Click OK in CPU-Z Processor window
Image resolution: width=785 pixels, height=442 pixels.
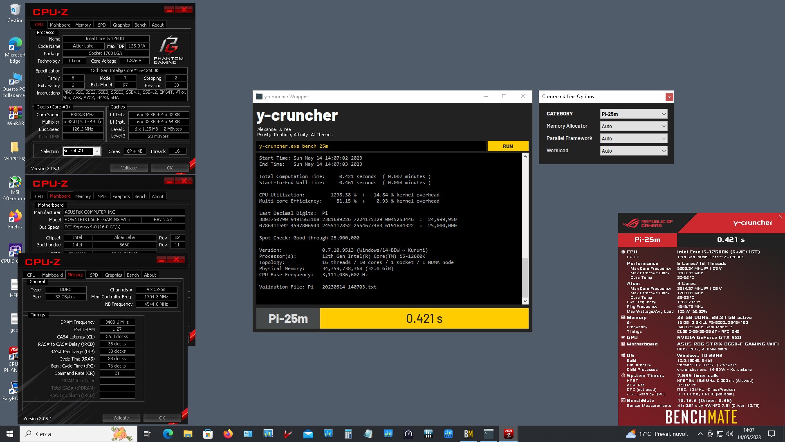[x=170, y=168]
